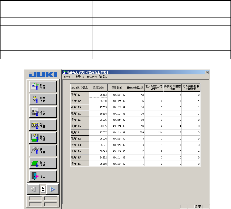
Task: Click the Head运行信息 header cell
Action: point(80,88)
